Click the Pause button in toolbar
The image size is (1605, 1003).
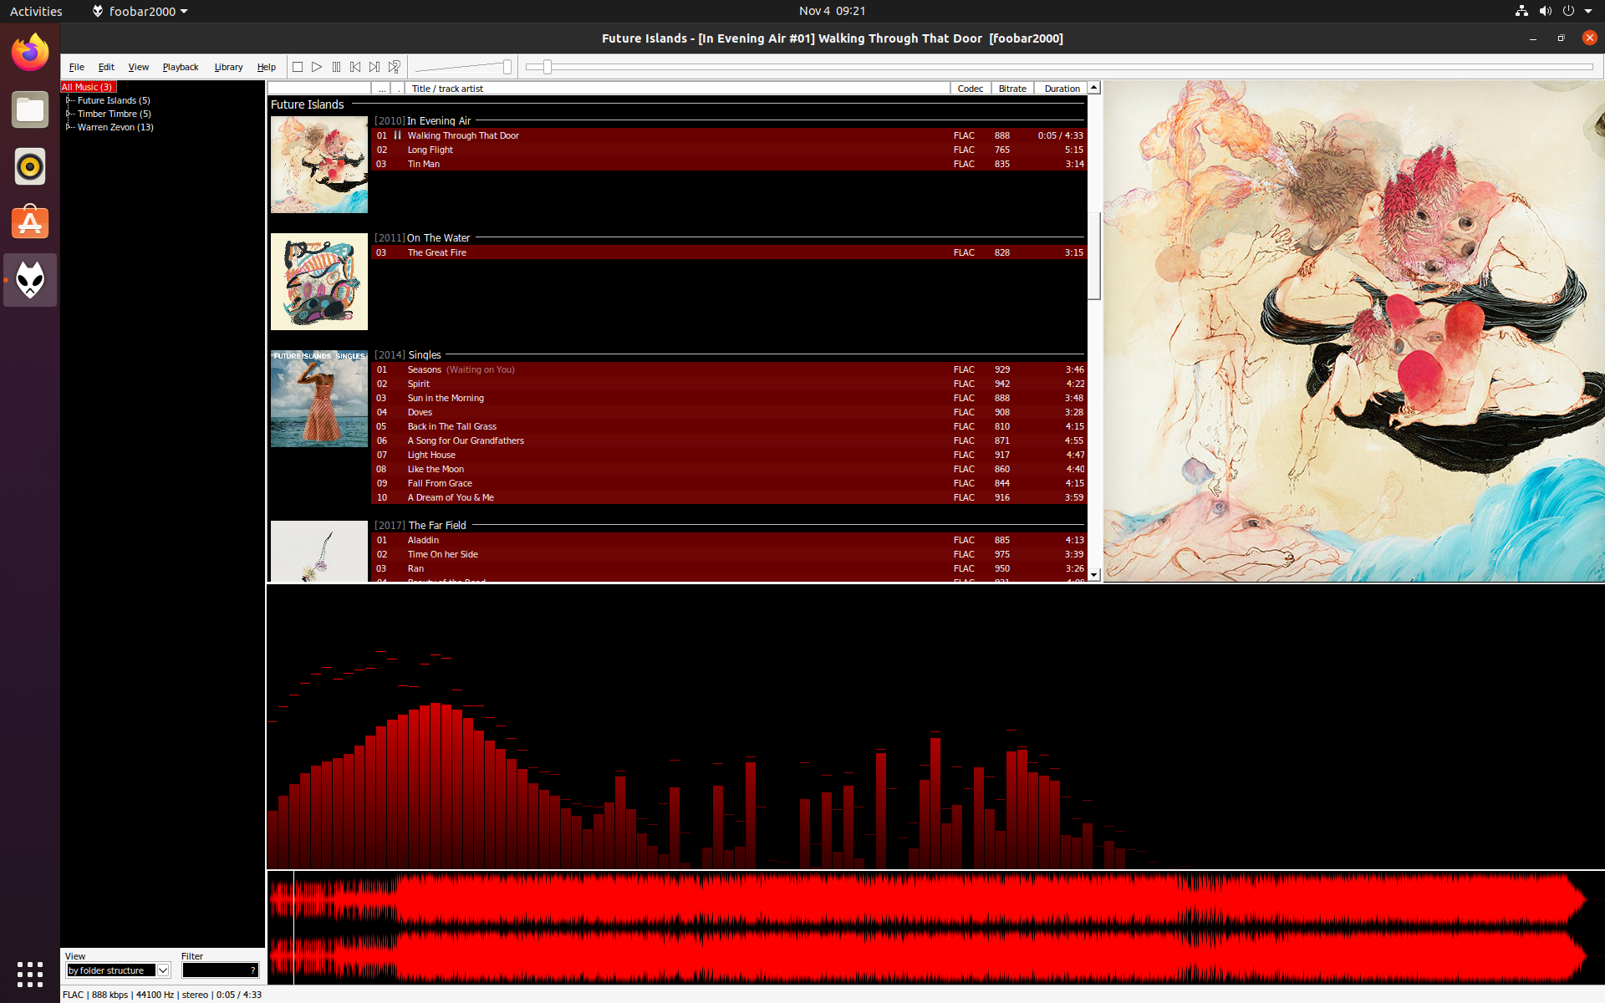click(336, 67)
